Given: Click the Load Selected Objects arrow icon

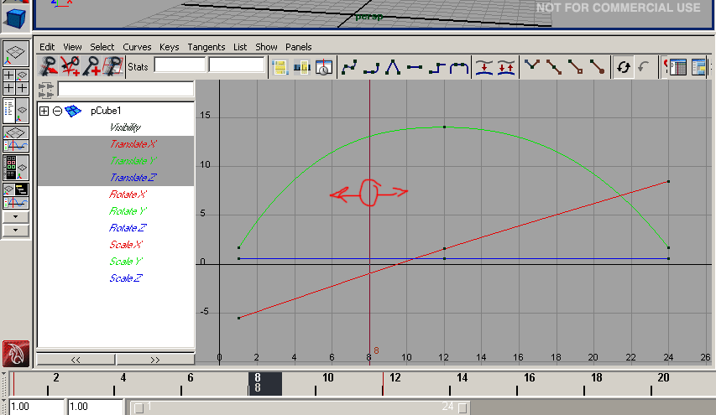Looking at the screenshot, I should click(645, 68).
